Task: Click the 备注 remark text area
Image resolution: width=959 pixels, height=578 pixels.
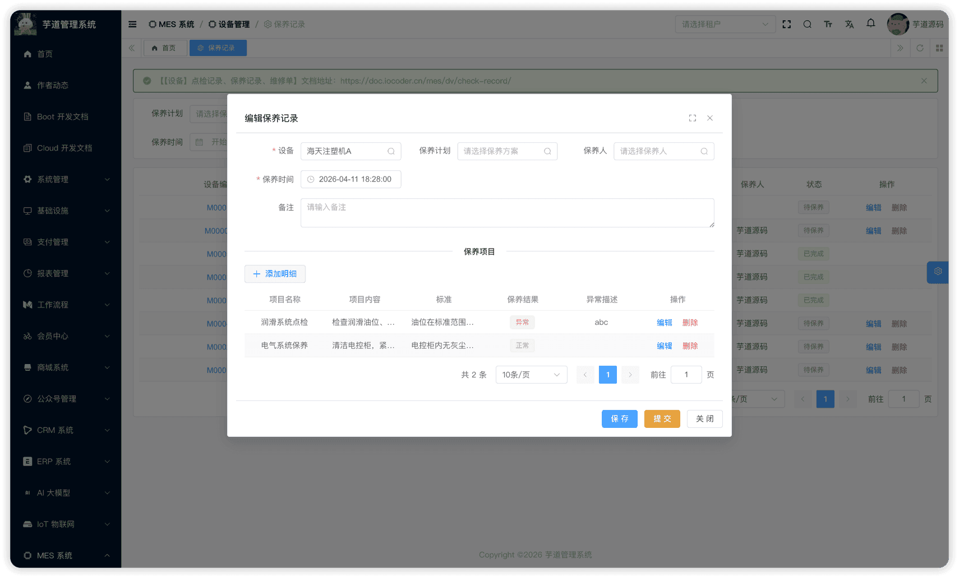Action: 507,213
